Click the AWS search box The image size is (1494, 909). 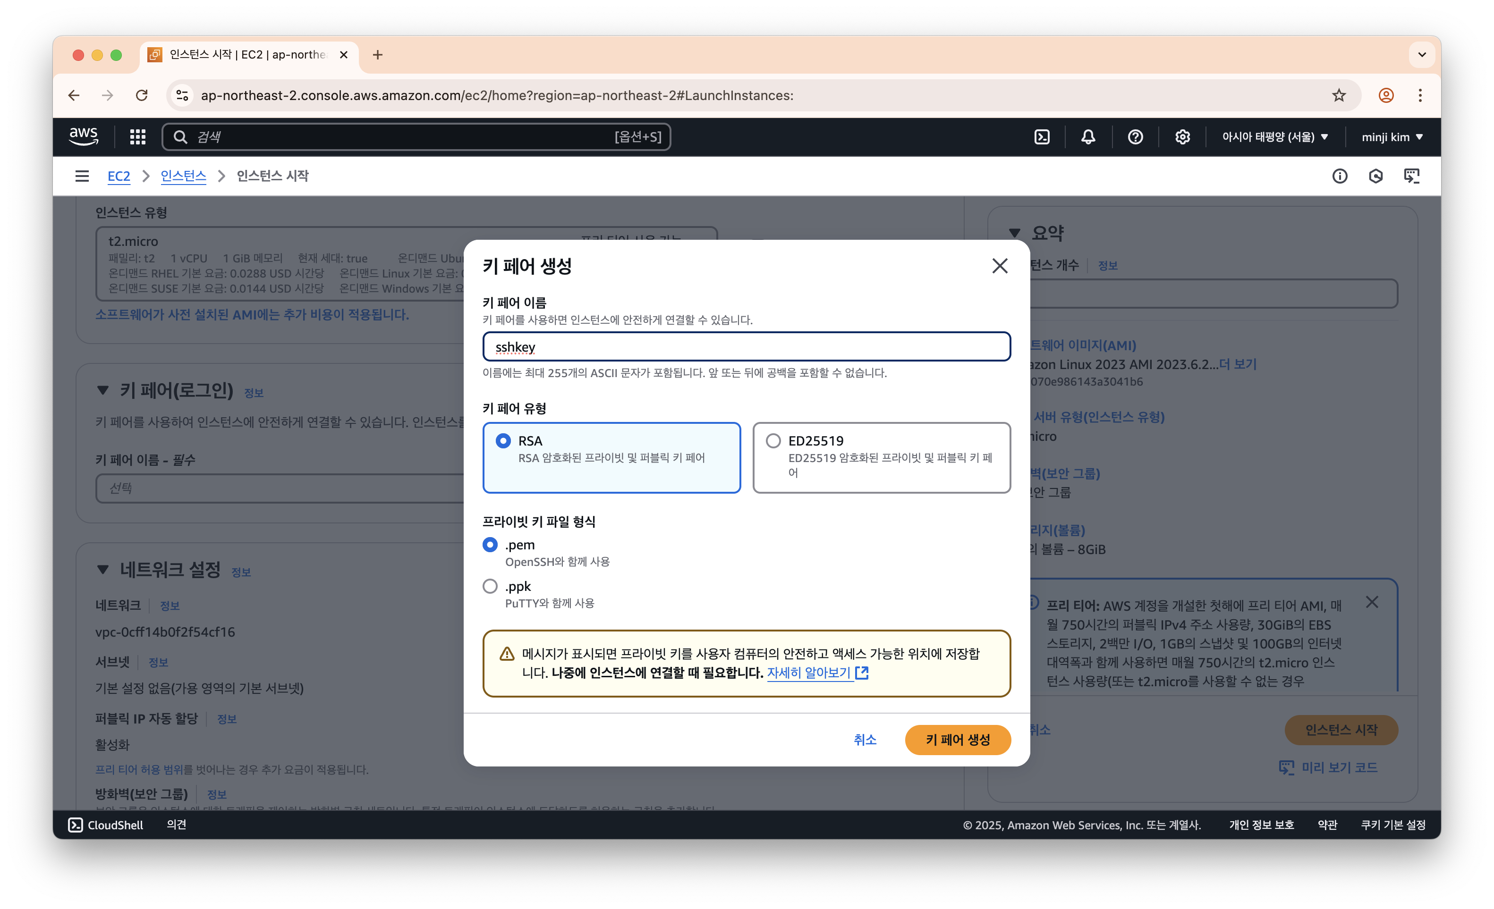[416, 137]
